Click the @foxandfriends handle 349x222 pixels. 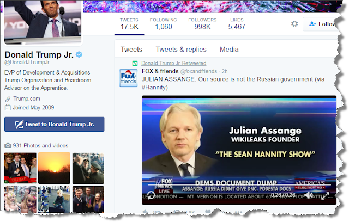pyautogui.click(x=198, y=71)
